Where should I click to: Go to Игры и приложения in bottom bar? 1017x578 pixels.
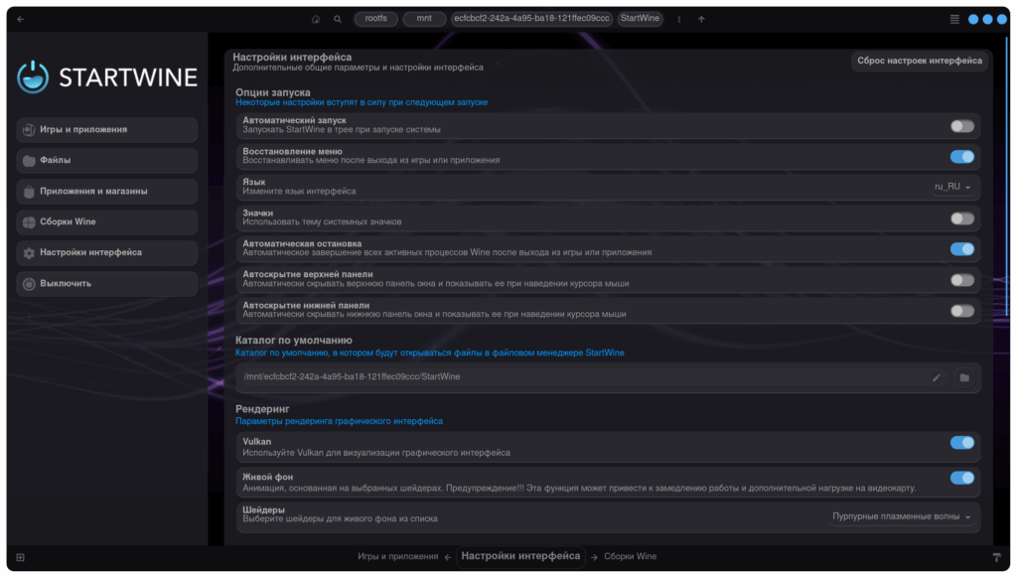(x=397, y=556)
